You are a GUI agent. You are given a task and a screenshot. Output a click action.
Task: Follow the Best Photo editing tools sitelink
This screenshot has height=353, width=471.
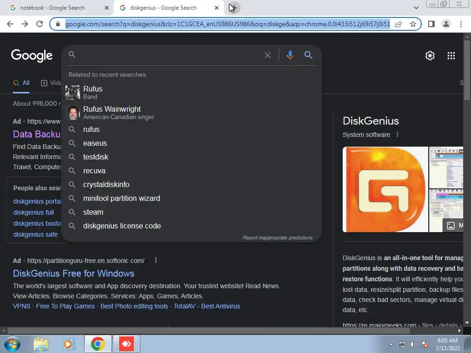134,306
